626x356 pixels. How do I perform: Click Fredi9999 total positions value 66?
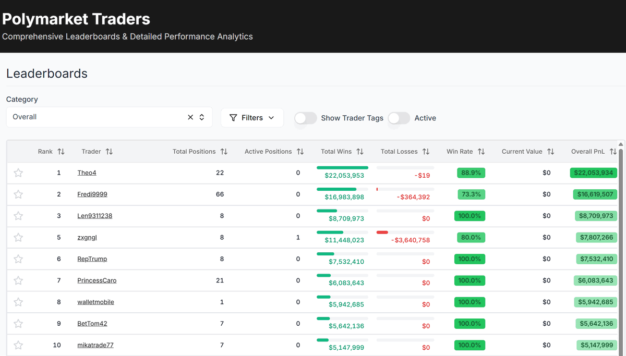[220, 194]
